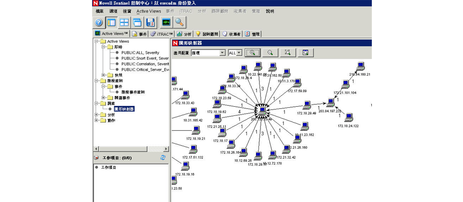Open the magnifying glass search toolbar icon

click(x=179, y=23)
